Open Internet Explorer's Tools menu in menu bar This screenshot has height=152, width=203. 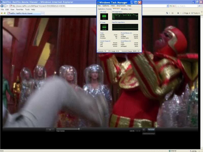pos(27,9)
